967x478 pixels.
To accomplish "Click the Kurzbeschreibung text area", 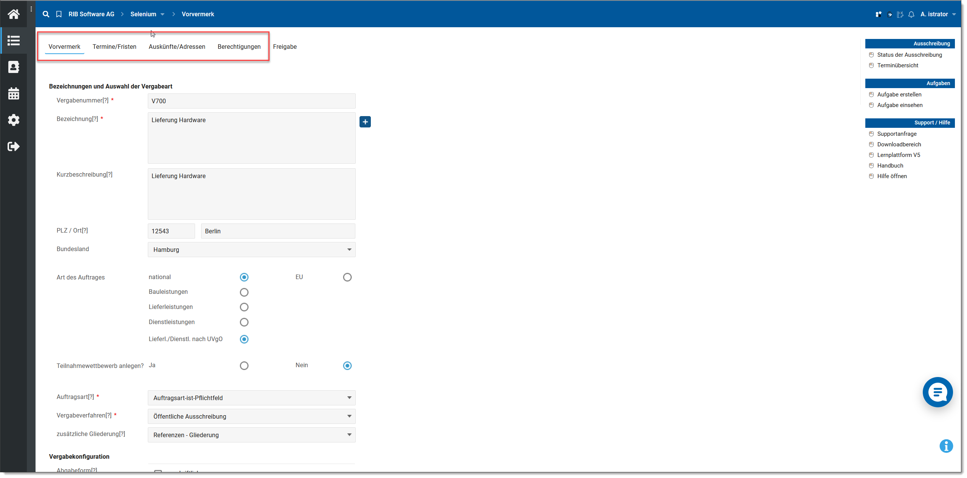I will coord(252,194).
